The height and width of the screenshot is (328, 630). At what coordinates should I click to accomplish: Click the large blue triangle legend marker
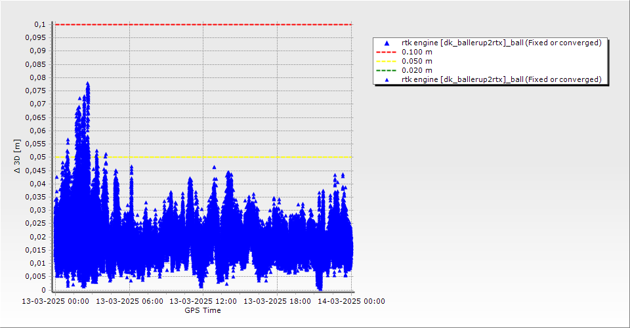pyautogui.click(x=387, y=43)
